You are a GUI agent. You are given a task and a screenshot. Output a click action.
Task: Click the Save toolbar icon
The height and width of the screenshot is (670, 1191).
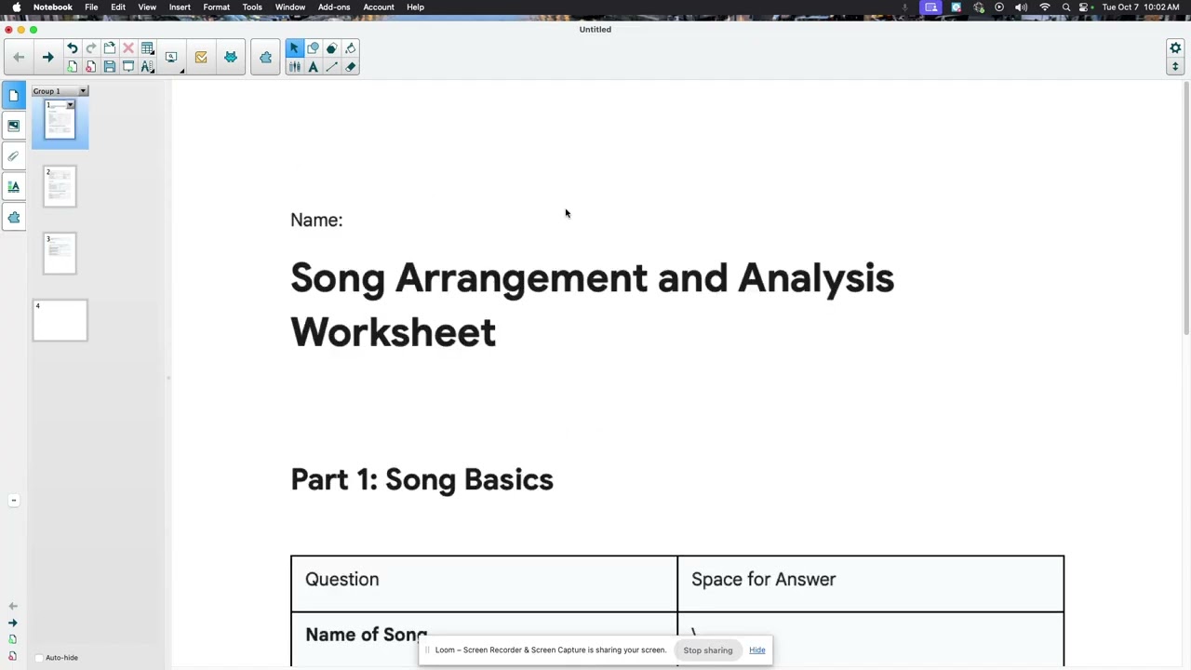(x=109, y=67)
